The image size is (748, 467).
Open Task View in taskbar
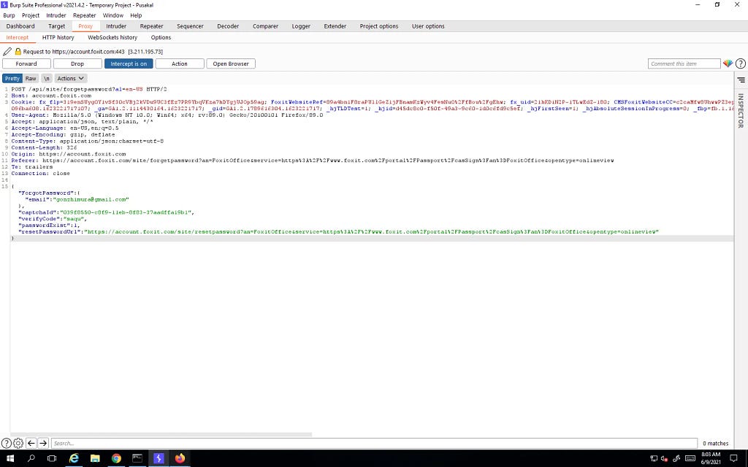[52, 458]
